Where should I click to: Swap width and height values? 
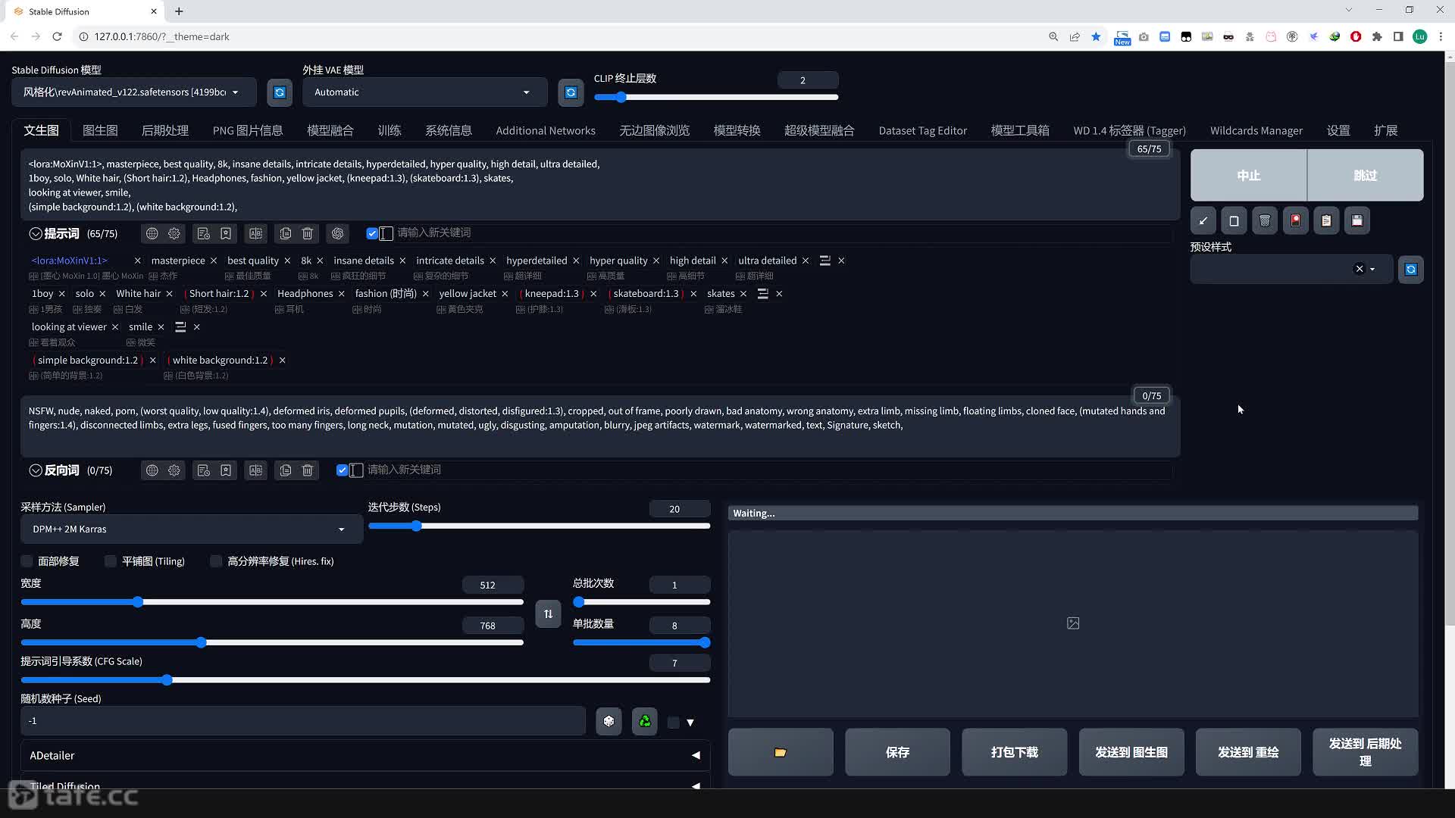coord(548,613)
